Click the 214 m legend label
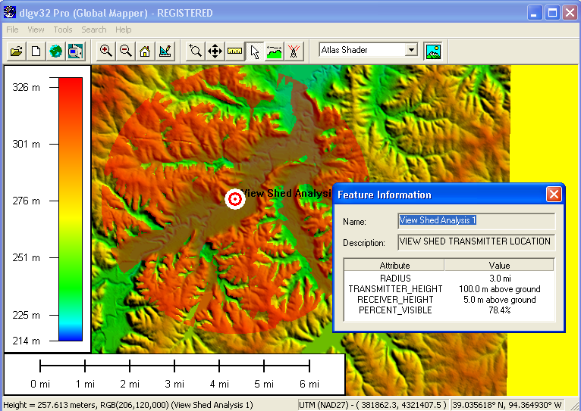Viewport: 581px width, 411px height. coord(26,341)
